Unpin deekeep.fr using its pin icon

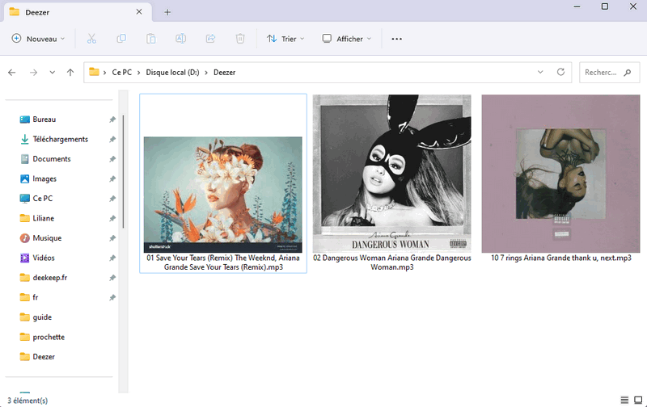[112, 278]
